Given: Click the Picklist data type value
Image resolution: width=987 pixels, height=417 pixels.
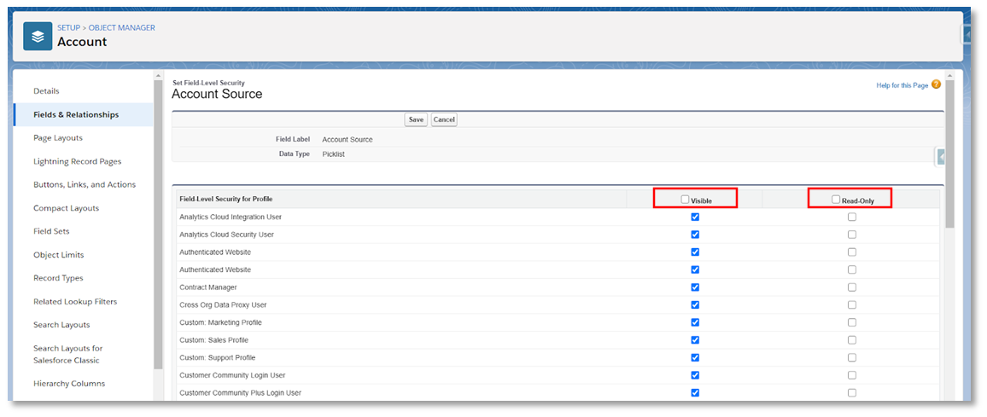Looking at the screenshot, I should (x=333, y=154).
